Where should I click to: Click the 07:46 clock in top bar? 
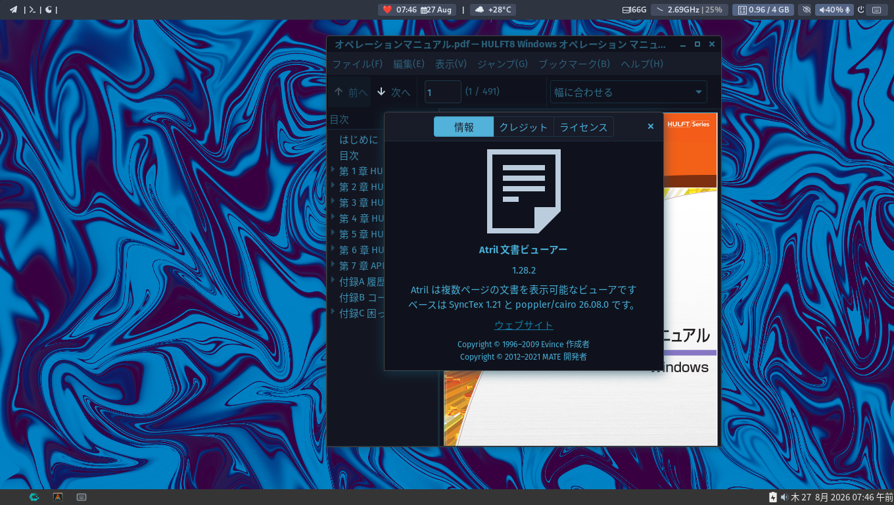[x=406, y=10]
